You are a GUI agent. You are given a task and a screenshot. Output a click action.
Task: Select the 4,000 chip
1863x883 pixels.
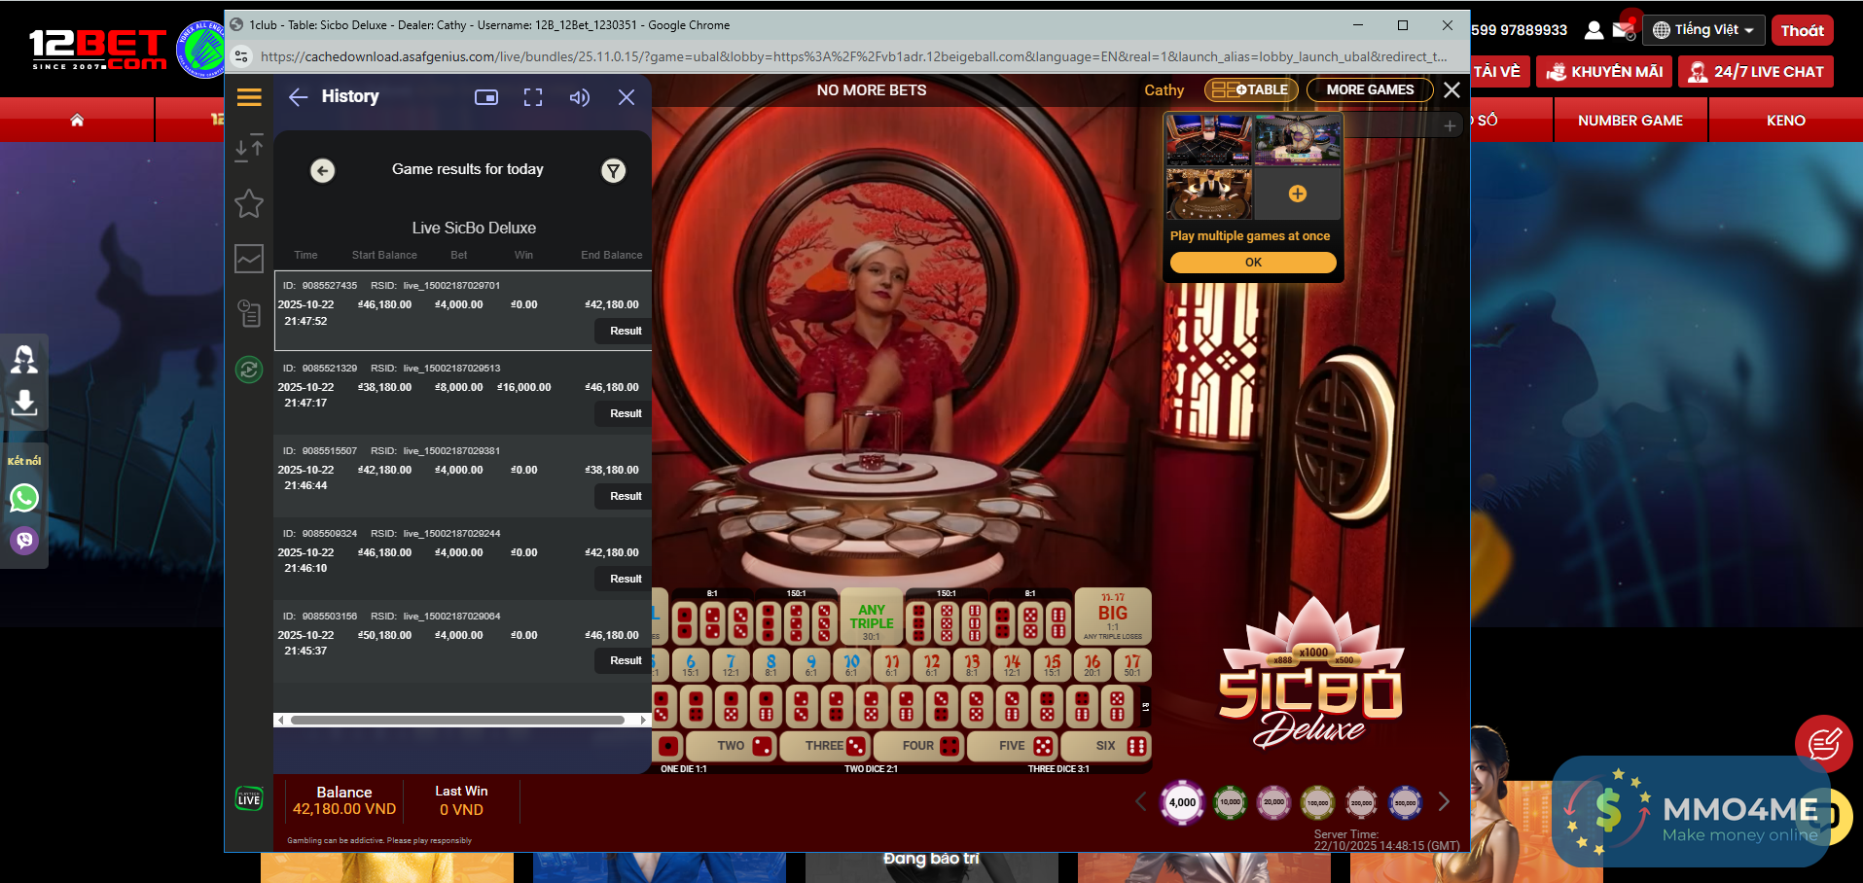1183,802
